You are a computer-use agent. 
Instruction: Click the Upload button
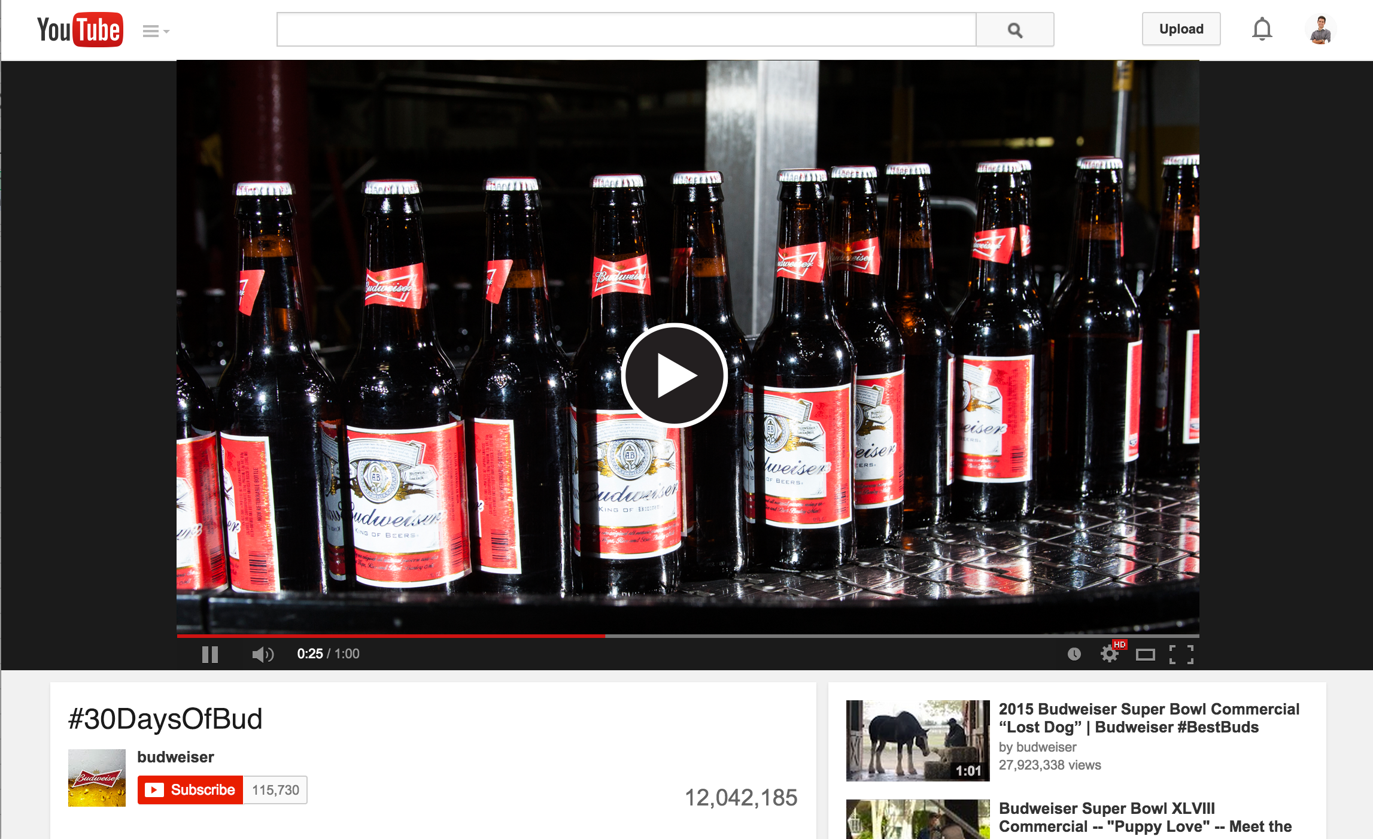point(1181,29)
